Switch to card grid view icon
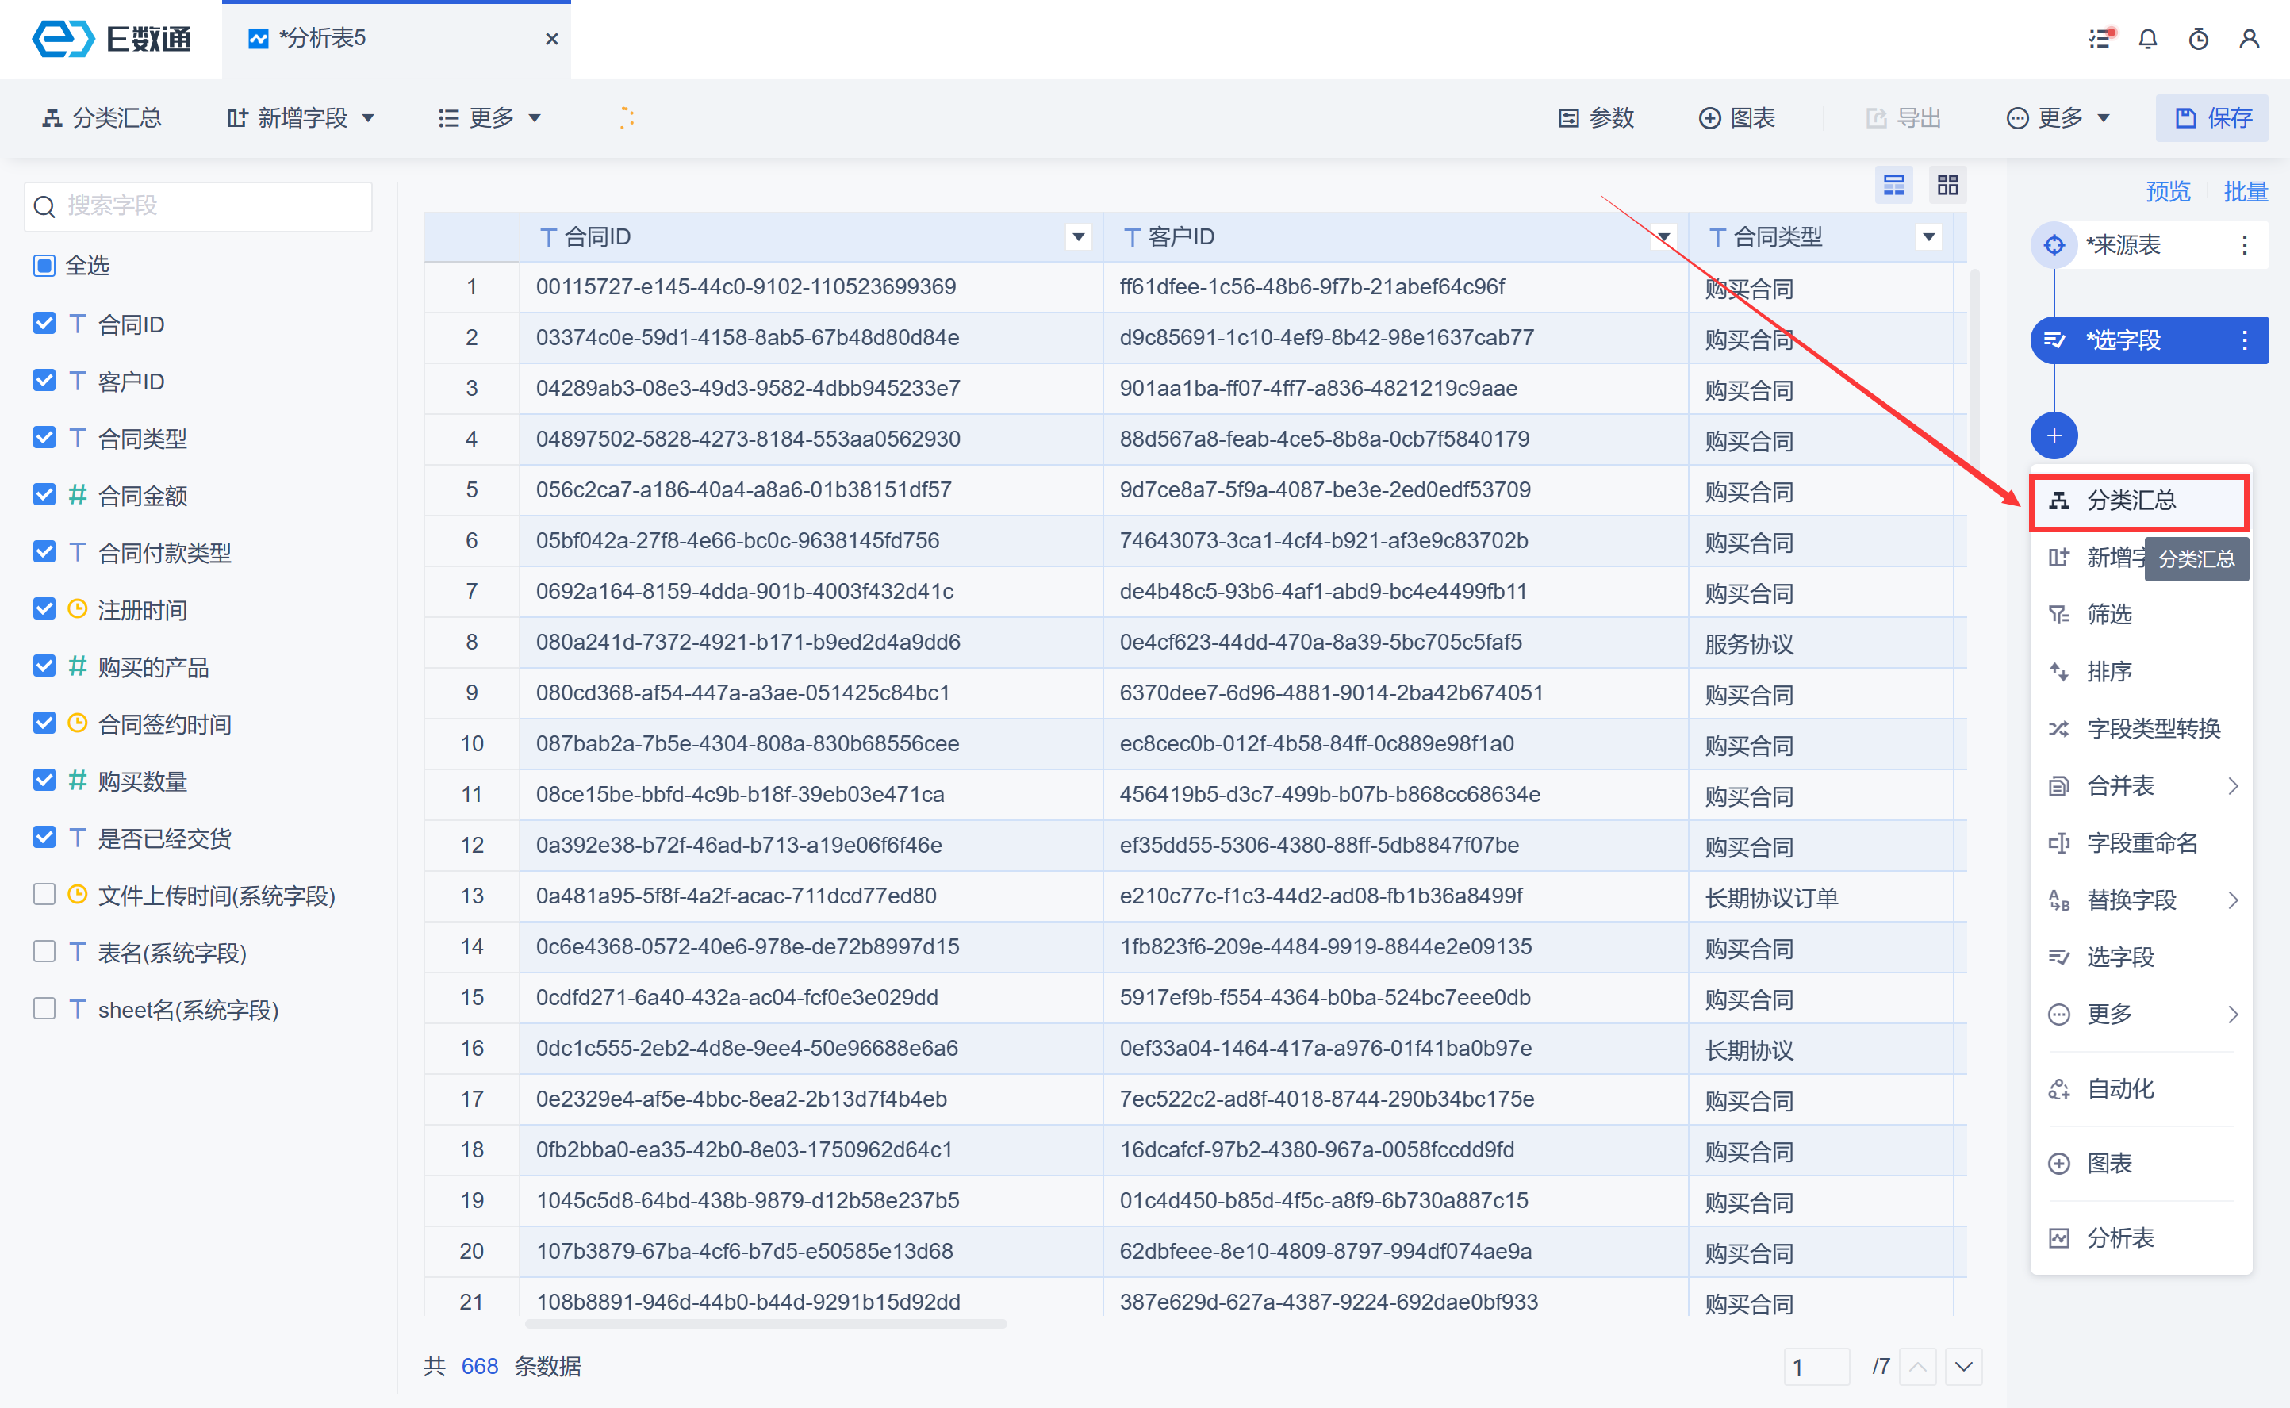 [x=1947, y=186]
